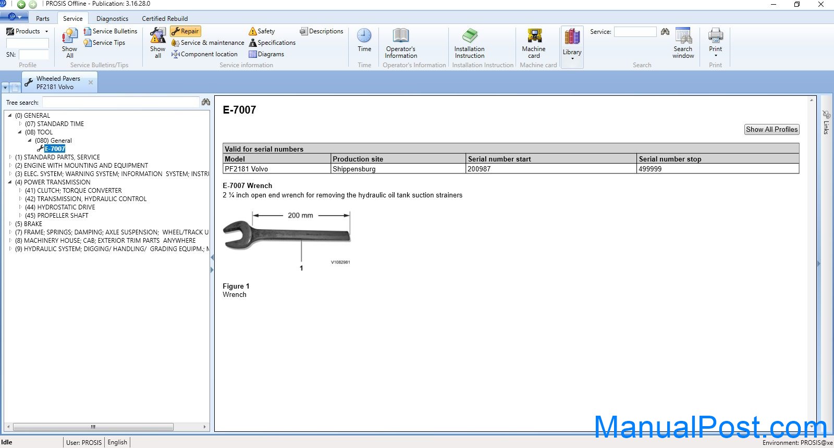Toggle the Repair filter

click(186, 31)
